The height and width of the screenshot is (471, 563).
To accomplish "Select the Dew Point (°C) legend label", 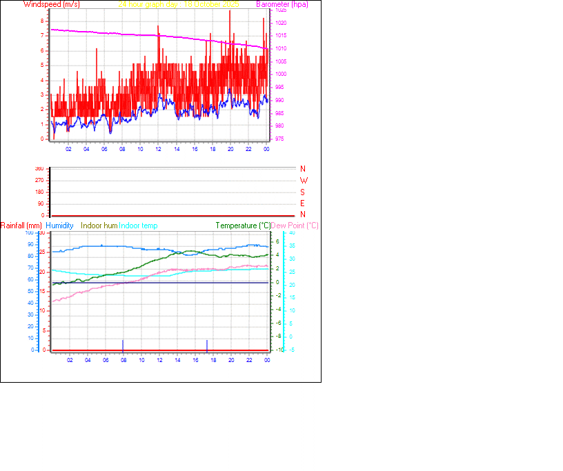I will 293,226.
